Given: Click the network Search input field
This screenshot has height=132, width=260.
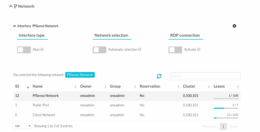Looking at the screenshot, I should (x=205, y=76).
